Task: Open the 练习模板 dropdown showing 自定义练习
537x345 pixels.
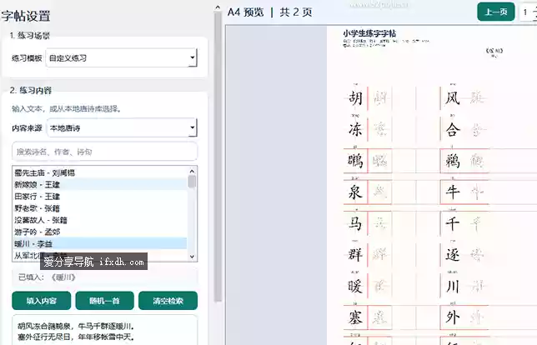Action: tap(122, 57)
